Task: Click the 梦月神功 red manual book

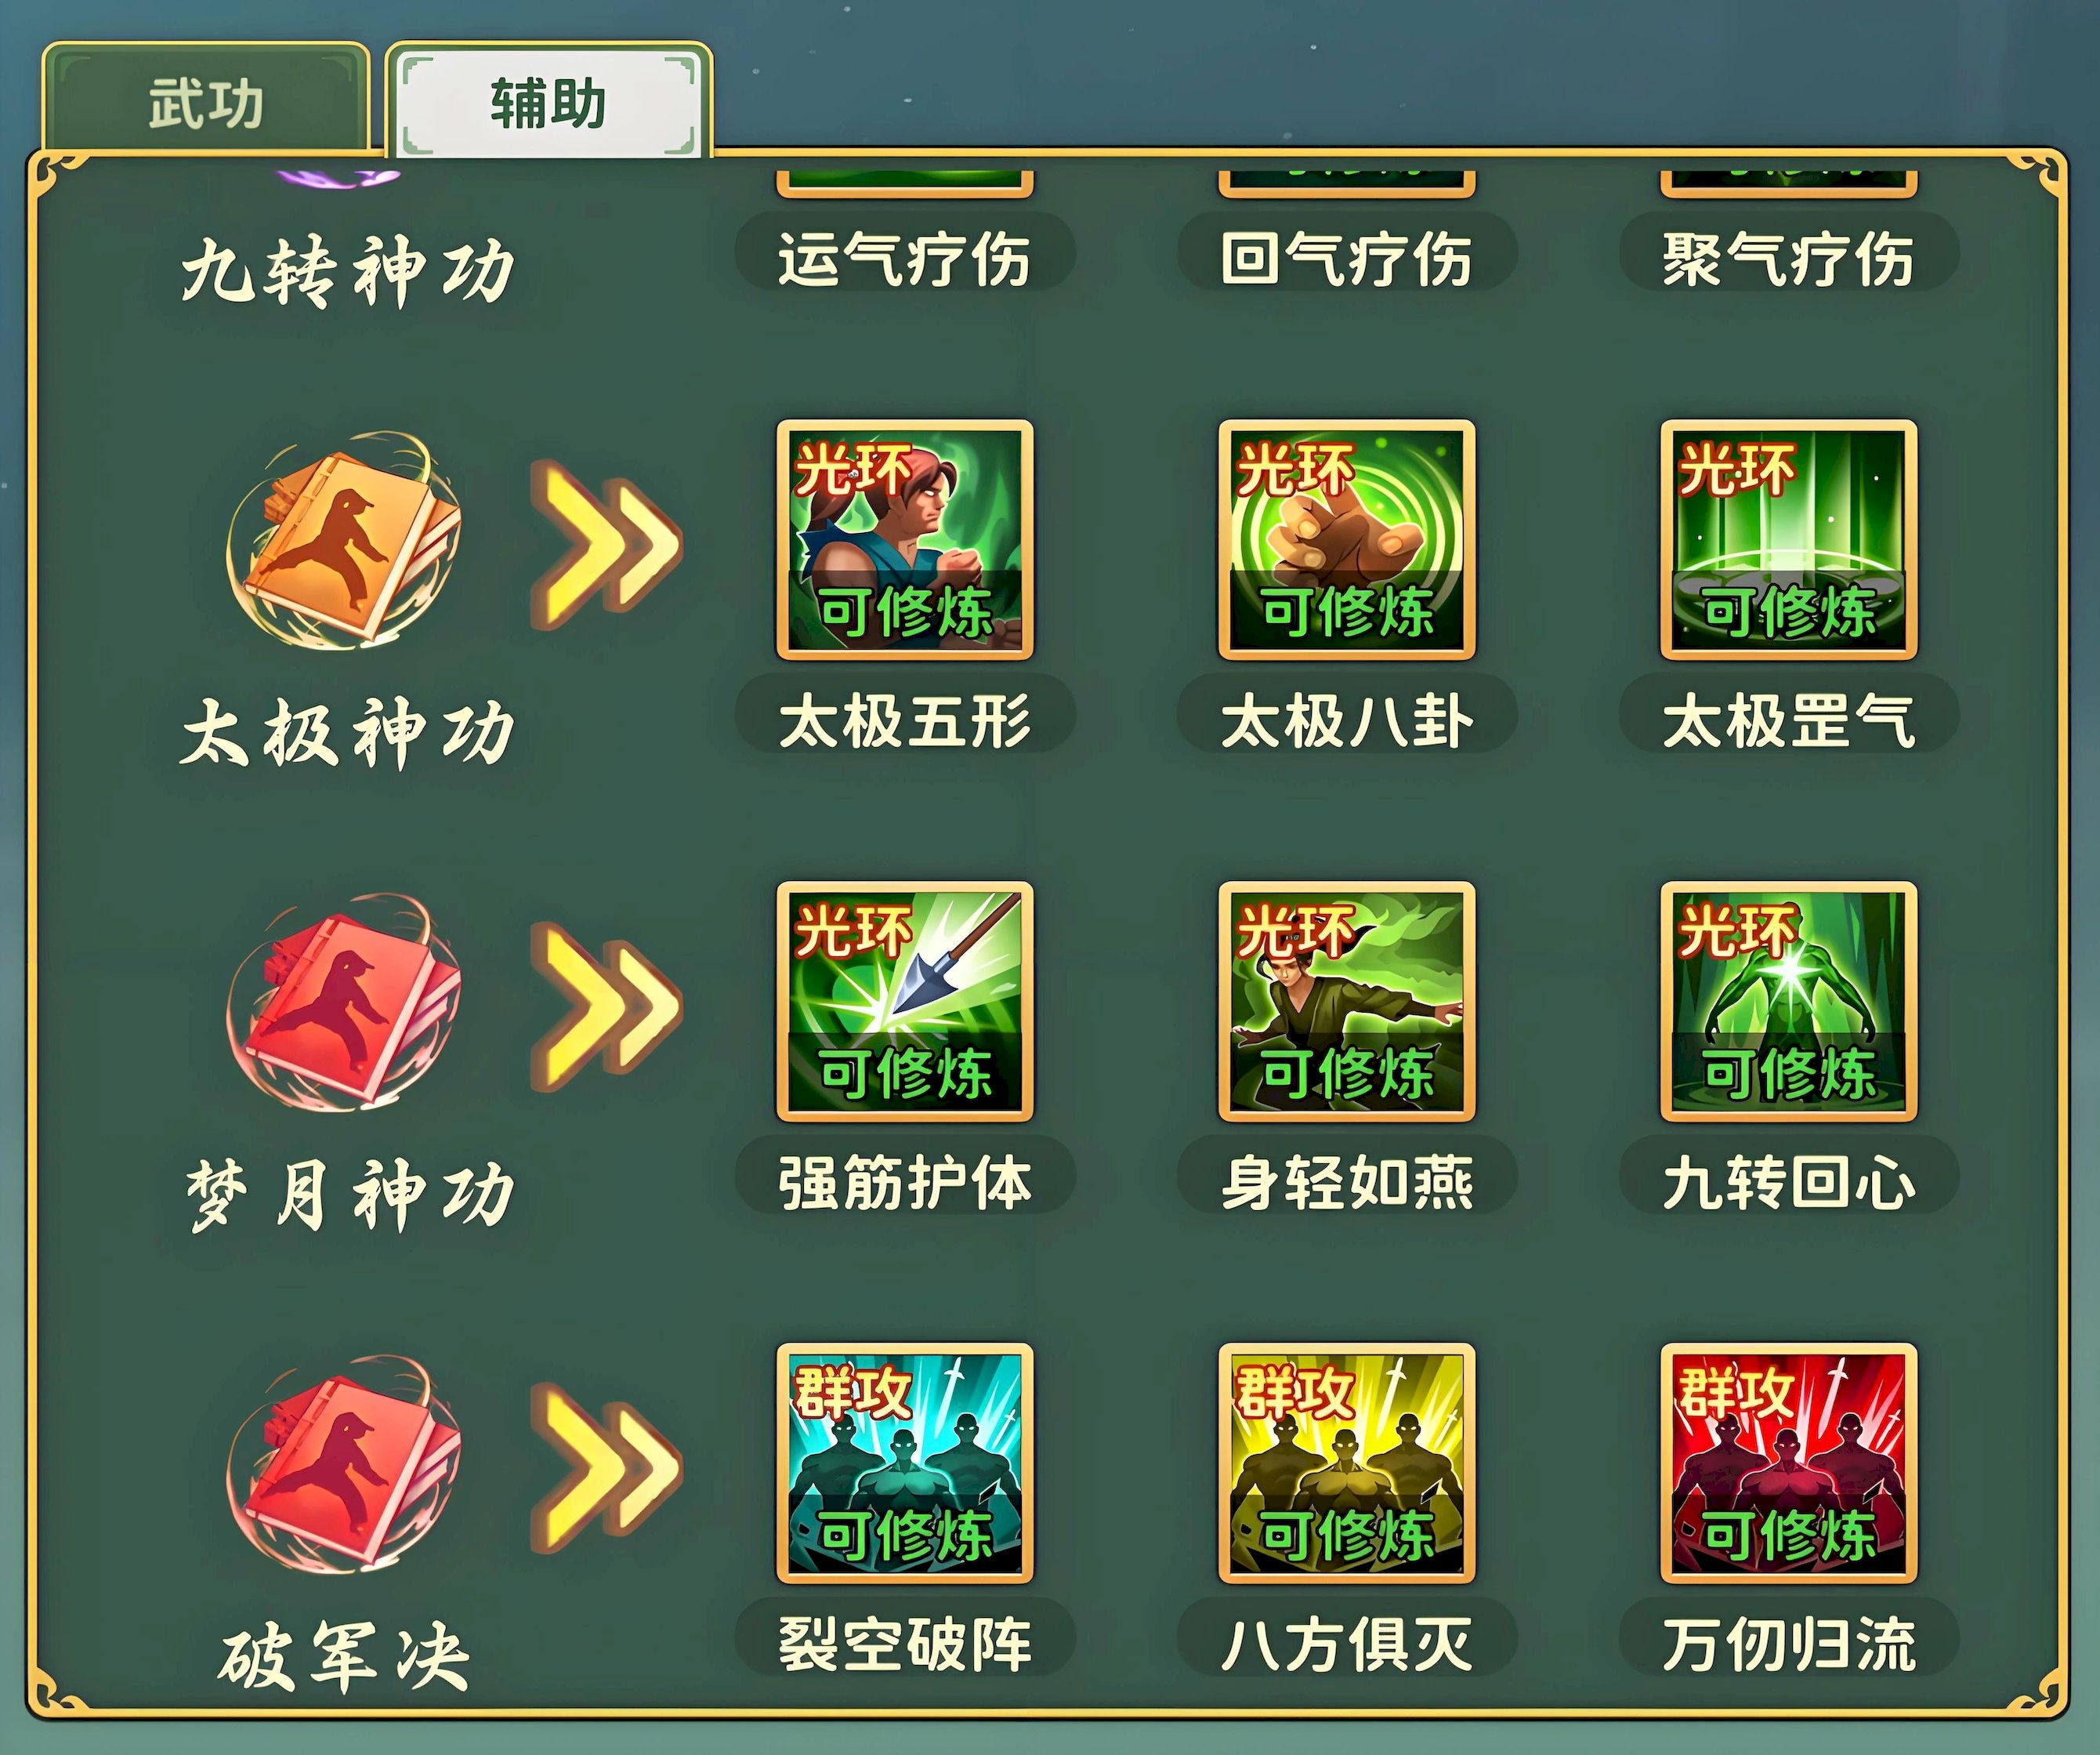Action: pos(345,1003)
